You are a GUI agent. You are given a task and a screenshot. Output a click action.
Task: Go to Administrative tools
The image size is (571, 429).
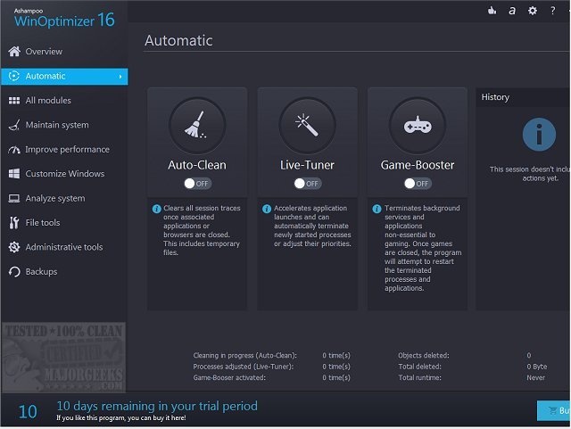point(64,247)
